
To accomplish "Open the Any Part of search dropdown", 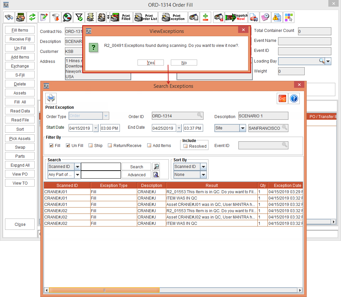I will click(77, 175).
